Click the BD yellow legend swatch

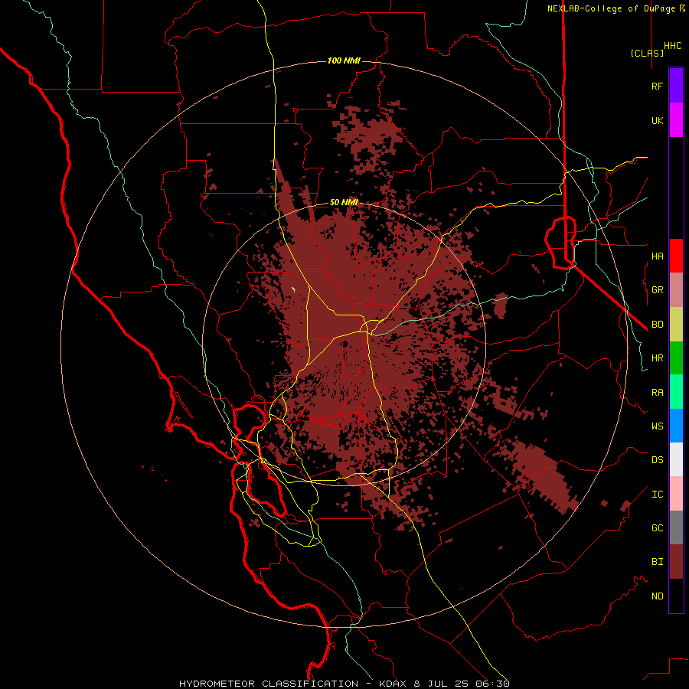tap(676, 325)
